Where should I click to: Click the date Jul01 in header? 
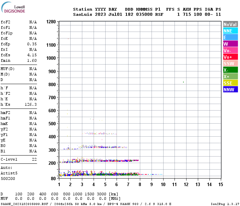click(x=115, y=14)
